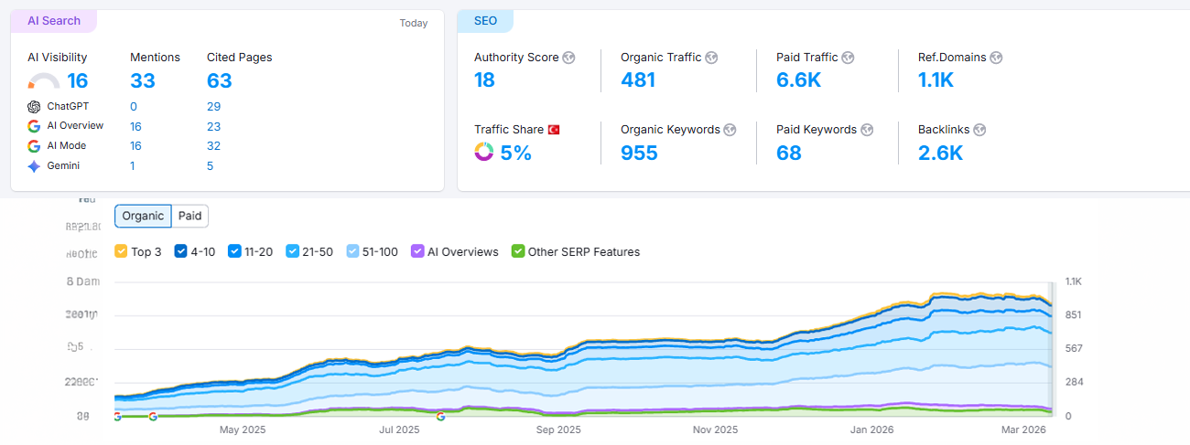Click the globe icon next to Paid Traffic
Viewport: 1190px width, 445px height.
tap(847, 58)
